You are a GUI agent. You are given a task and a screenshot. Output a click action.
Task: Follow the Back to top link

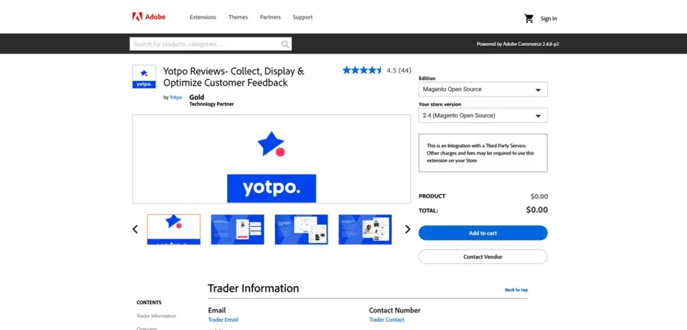[x=516, y=290]
